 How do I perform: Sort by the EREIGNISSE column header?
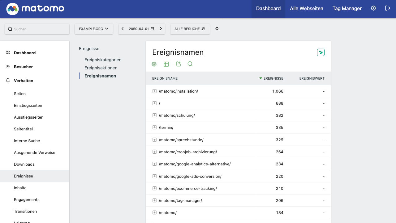pyautogui.click(x=273, y=78)
